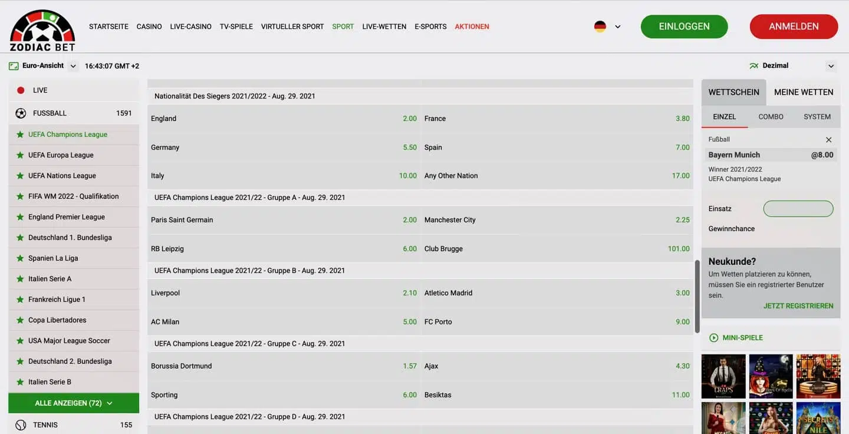Expand Alle Anzeigen (72) leagues list
849x434 pixels.
[74, 403]
